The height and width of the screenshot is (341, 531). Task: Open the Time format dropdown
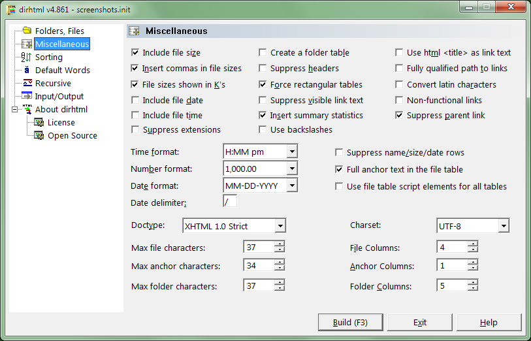point(292,152)
